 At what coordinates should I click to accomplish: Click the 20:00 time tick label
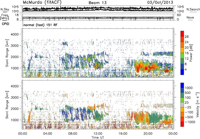148,134
